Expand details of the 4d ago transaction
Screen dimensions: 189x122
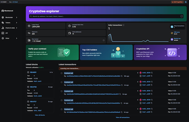(x=61, y=100)
